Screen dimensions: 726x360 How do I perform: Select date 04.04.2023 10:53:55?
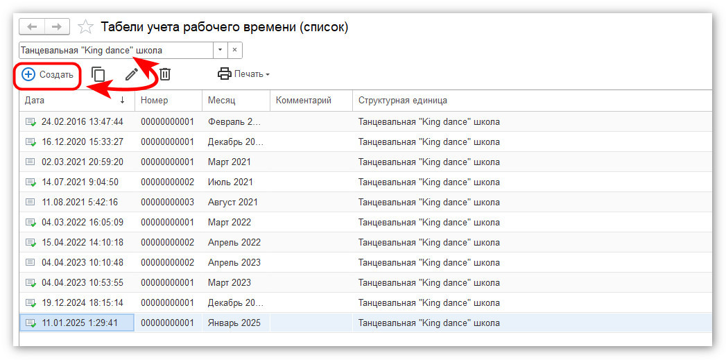[83, 282]
